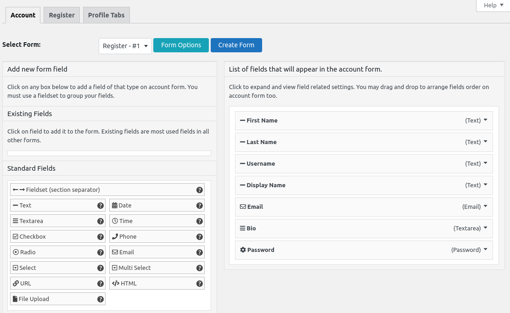Click the Standard Fields section heading

[31, 168]
